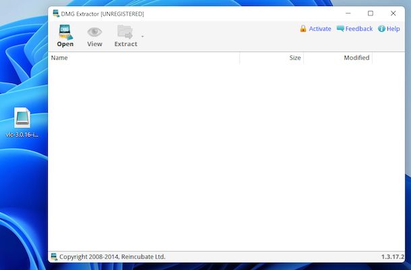Click the View eye icon
Screen dimensions: 411x270
[x=94, y=32]
